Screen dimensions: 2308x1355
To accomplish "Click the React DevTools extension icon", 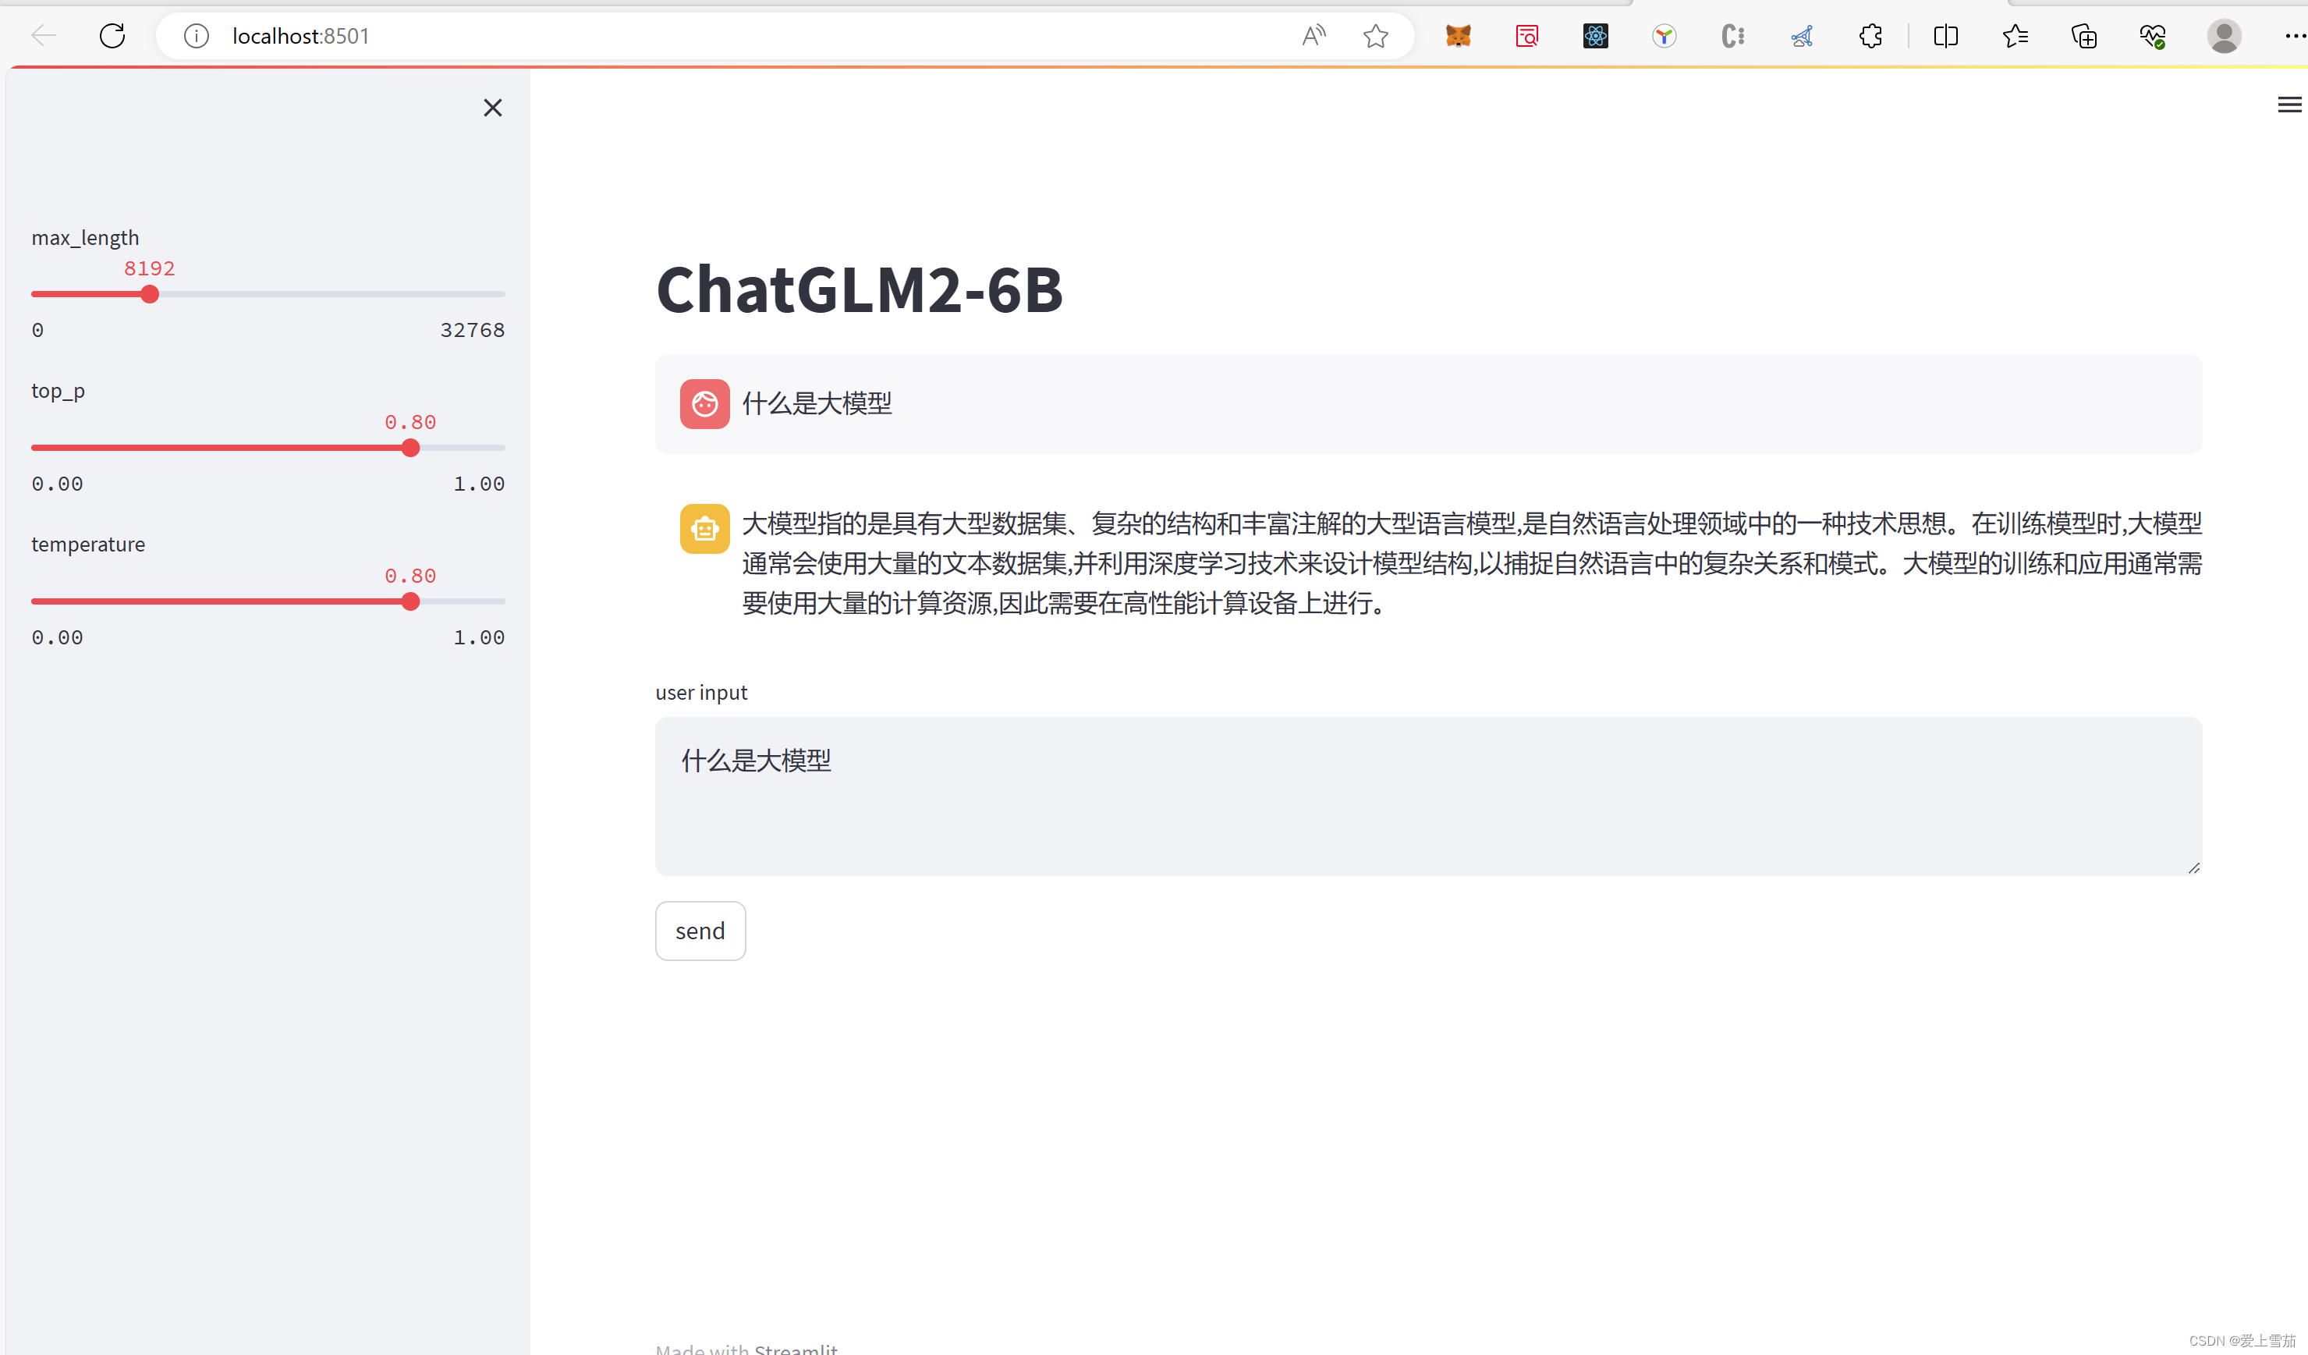I will click(1594, 36).
